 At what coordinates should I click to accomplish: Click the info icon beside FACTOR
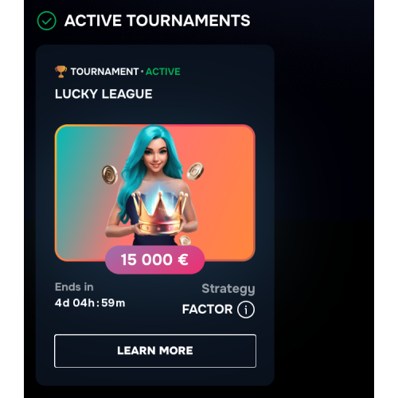(246, 310)
